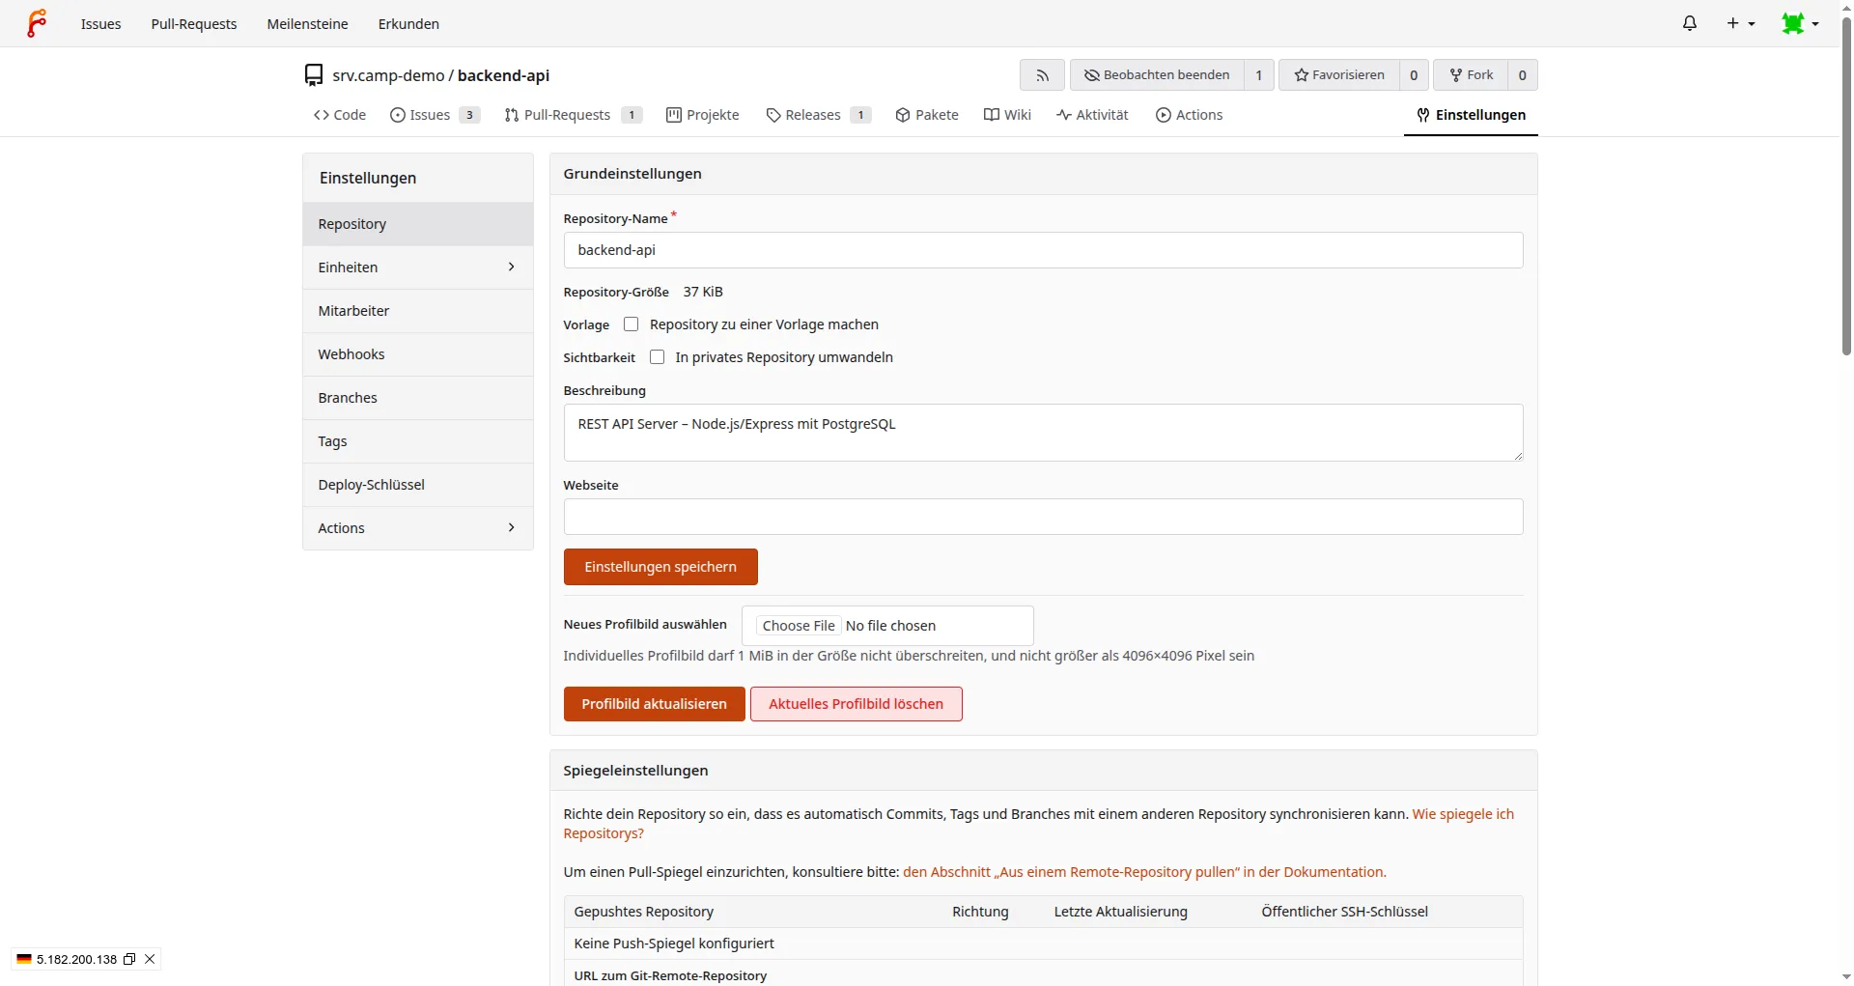This screenshot has width=1854, height=986.
Task: Open the user avatar menu
Action: click(1800, 23)
